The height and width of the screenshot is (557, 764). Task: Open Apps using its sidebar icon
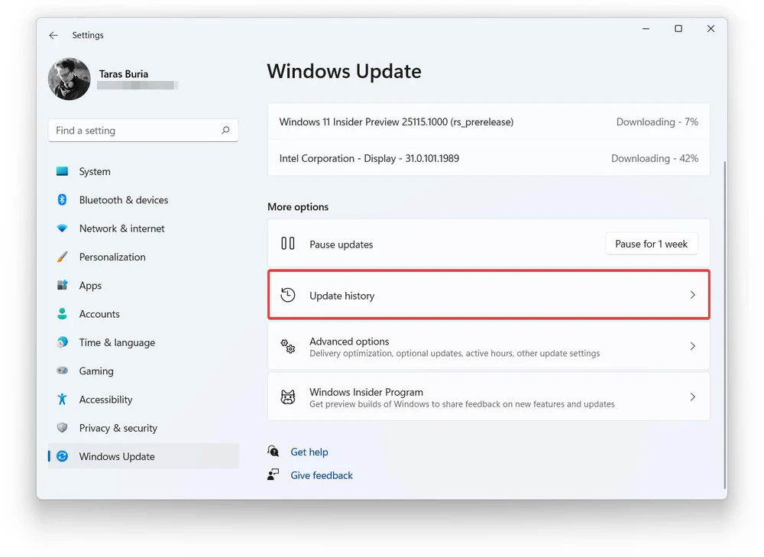[x=62, y=285]
